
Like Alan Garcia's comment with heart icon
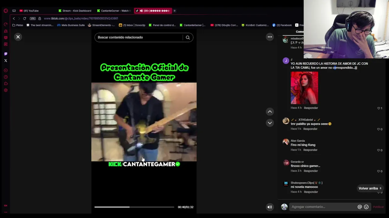pos(379,150)
